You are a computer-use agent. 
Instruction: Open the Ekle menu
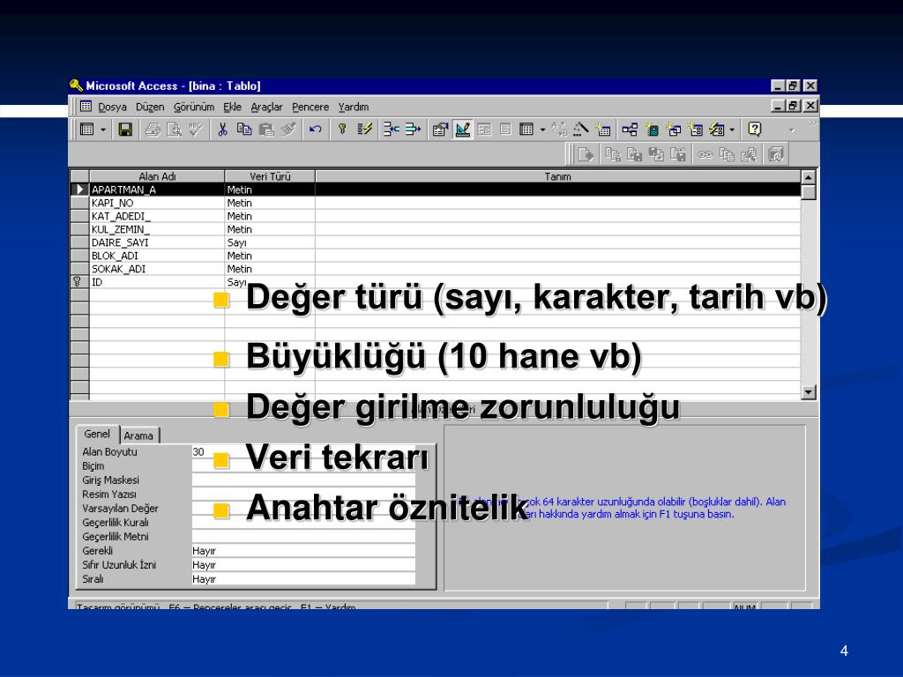click(x=233, y=107)
